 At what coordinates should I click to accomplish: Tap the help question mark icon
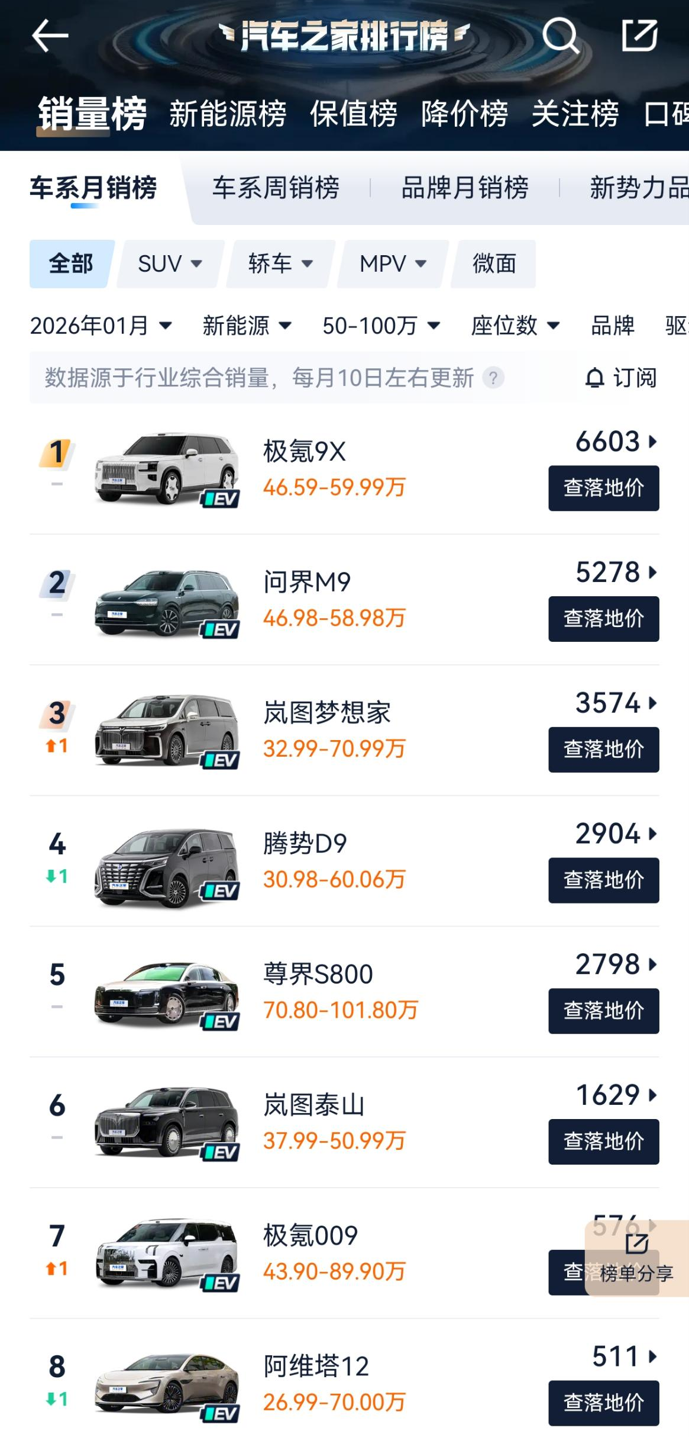(493, 378)
